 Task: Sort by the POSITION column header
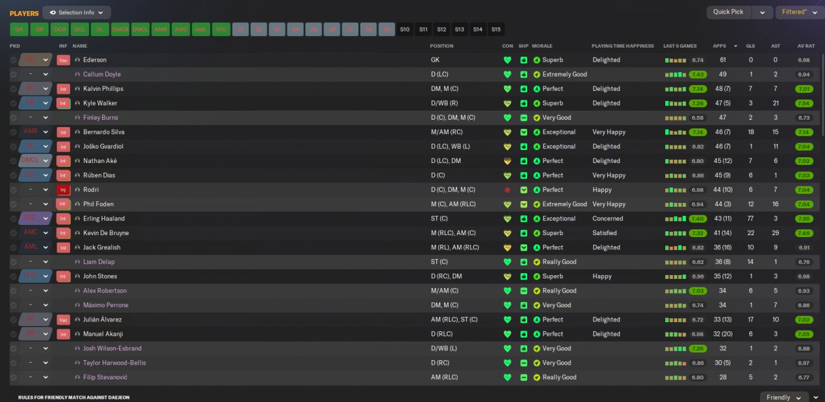coord(442,46)
